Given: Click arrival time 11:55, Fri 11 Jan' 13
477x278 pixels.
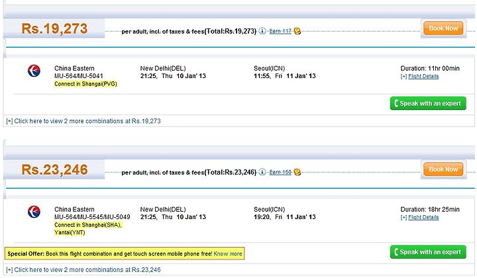Looking at the screenshot, I should pyautogui.click(x=285, y=76).
